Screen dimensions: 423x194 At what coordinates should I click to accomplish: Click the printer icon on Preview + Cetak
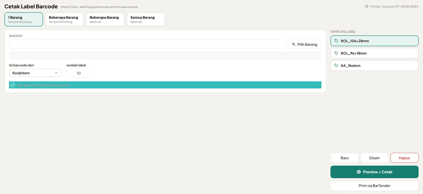click(359, 172)
